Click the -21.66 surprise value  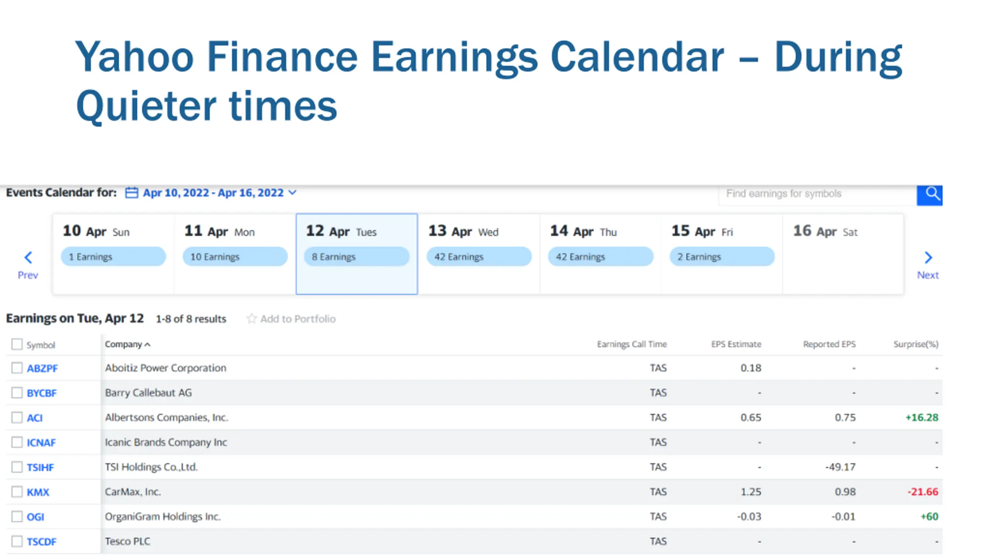[x=923, y=492]
